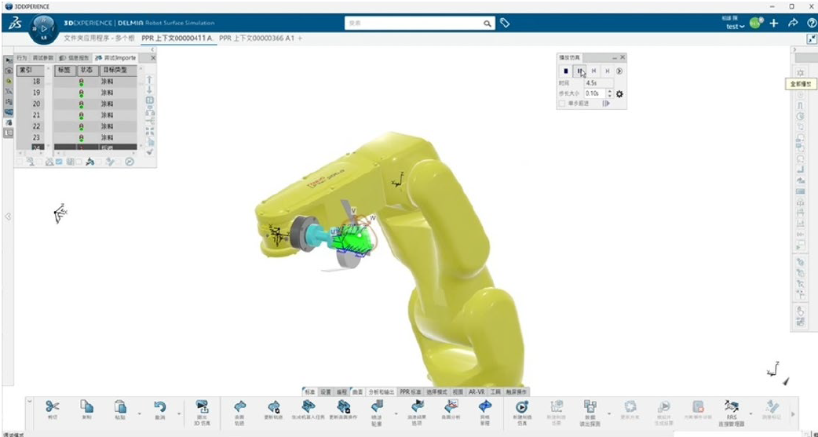Click the Share arrow icon in top bar
Image resolution: width=818 pixels, height=437 pixels.
tap(793, 23)
